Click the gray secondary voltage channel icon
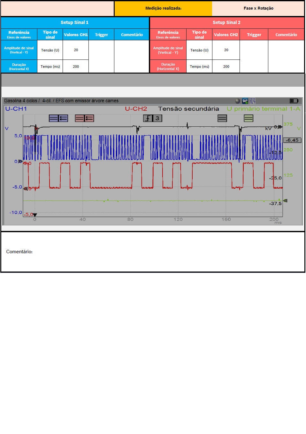Screen dimensions: 306x434 tap(222, 118)
